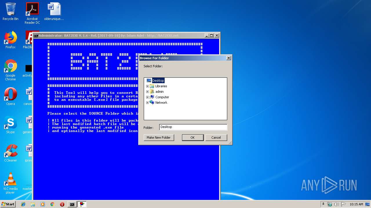Cancel the Browse For Folder dialog
The image size is (371, 208).
pyautogui.click(x=216, y=138)
